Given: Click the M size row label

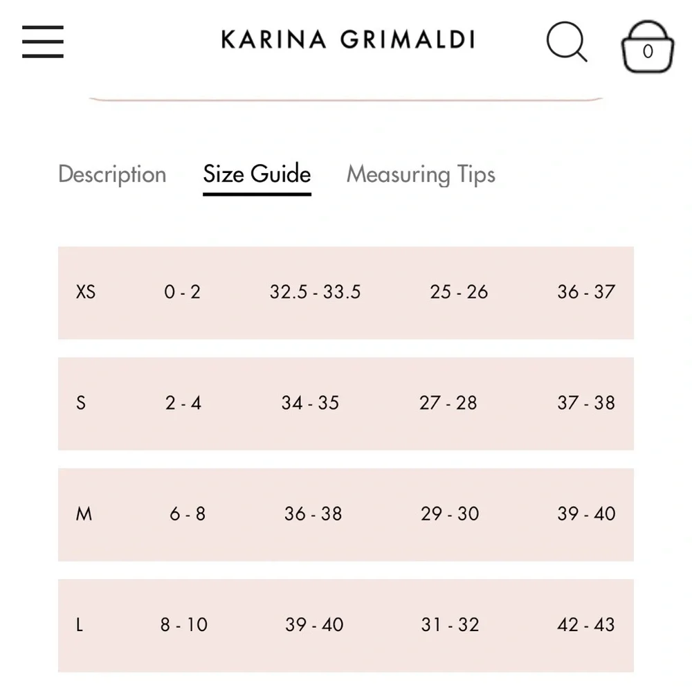Looking at the screenshot, I should click(84, 513).
